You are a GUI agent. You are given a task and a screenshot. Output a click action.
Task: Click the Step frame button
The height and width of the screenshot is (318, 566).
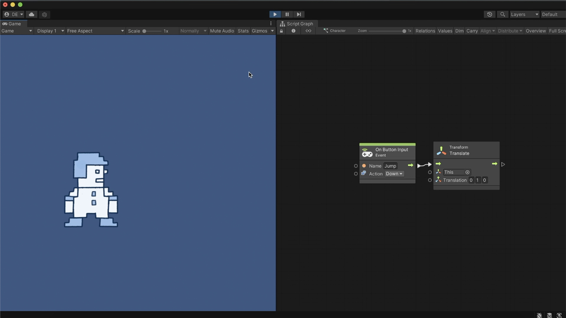pos(299,14)
